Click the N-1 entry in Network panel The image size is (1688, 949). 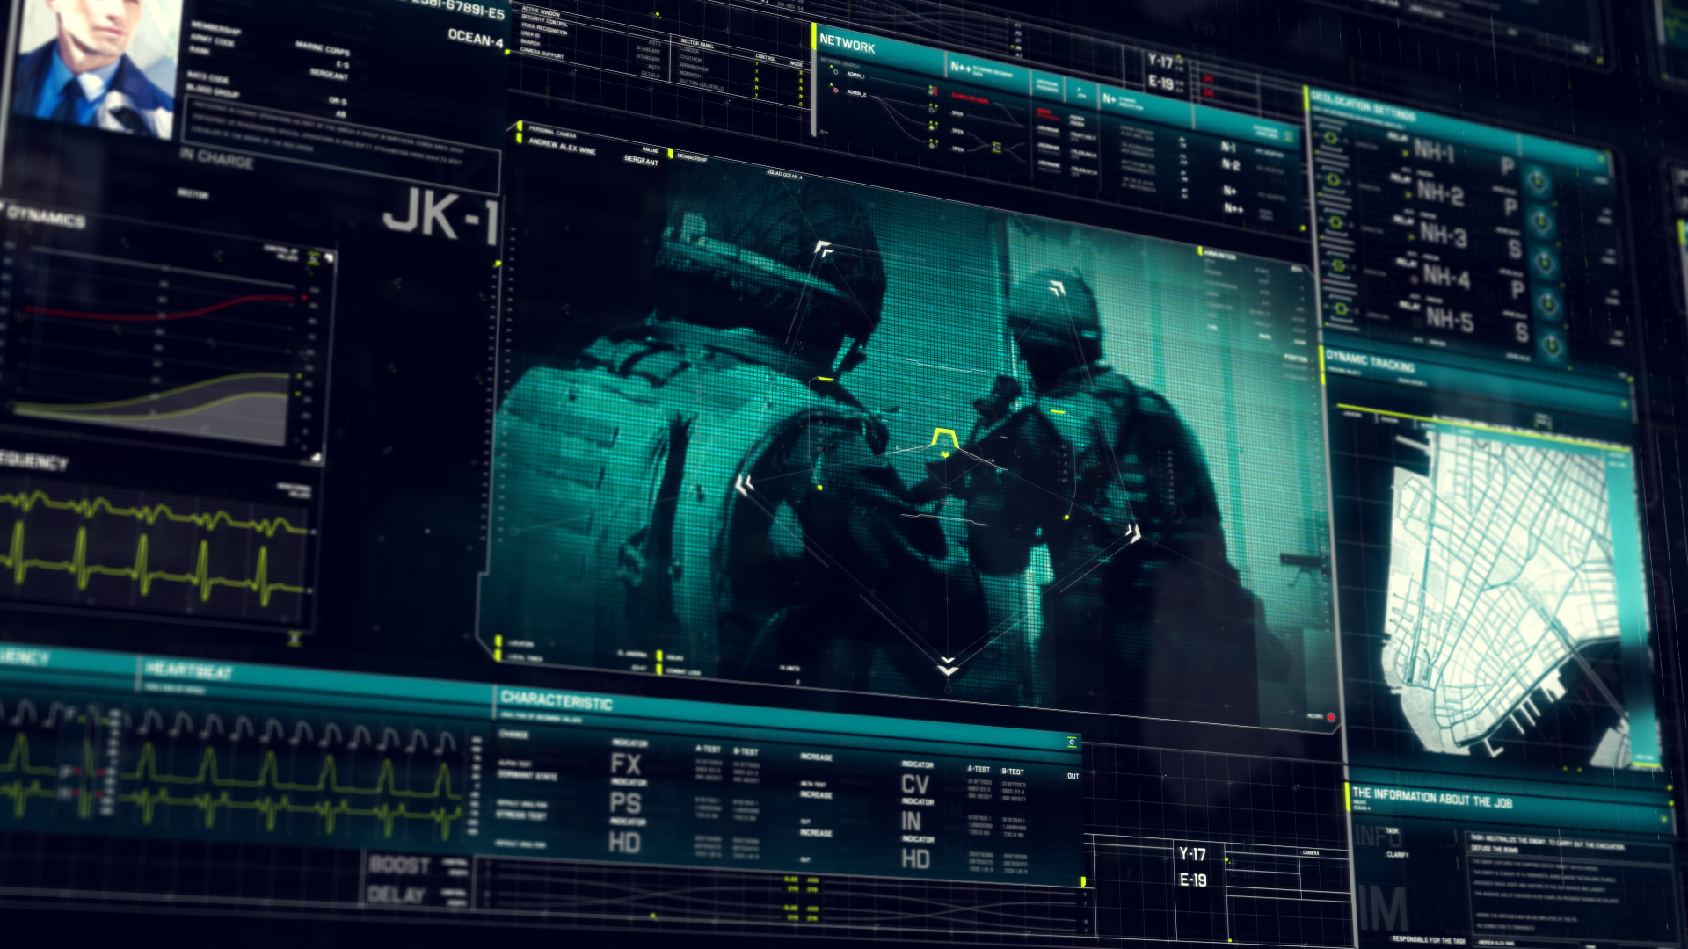pos(1228,148)
